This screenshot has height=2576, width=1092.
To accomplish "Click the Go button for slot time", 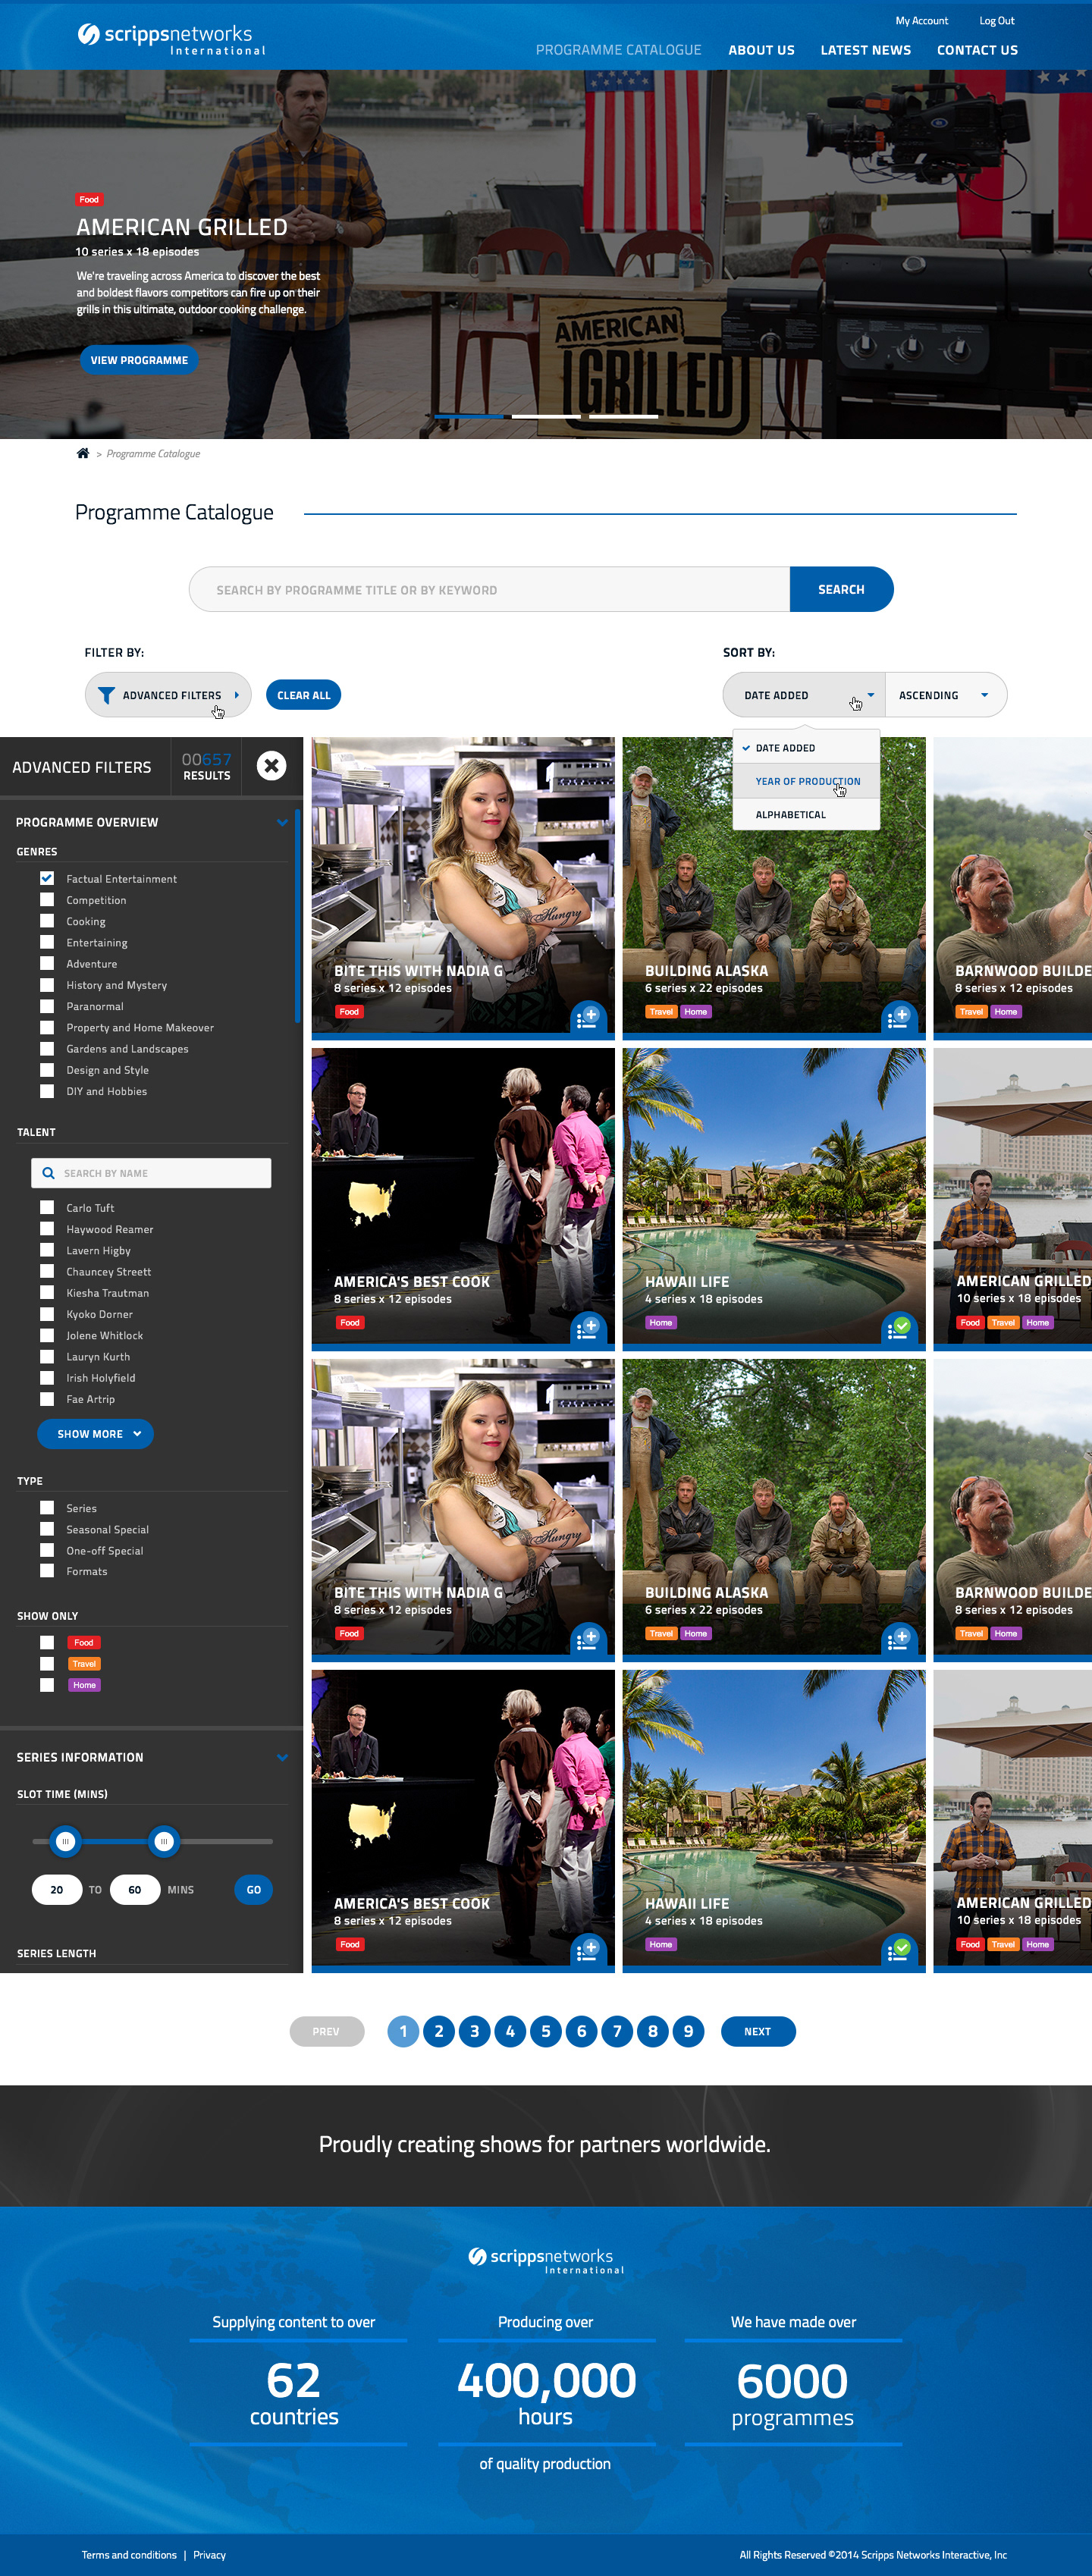I will tap(253, 1889).
